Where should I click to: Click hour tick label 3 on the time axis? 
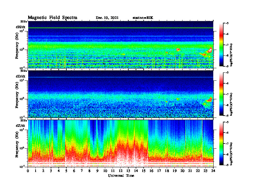(51, 171)
